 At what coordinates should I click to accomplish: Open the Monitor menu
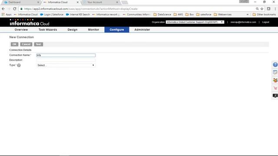(94, 30)
